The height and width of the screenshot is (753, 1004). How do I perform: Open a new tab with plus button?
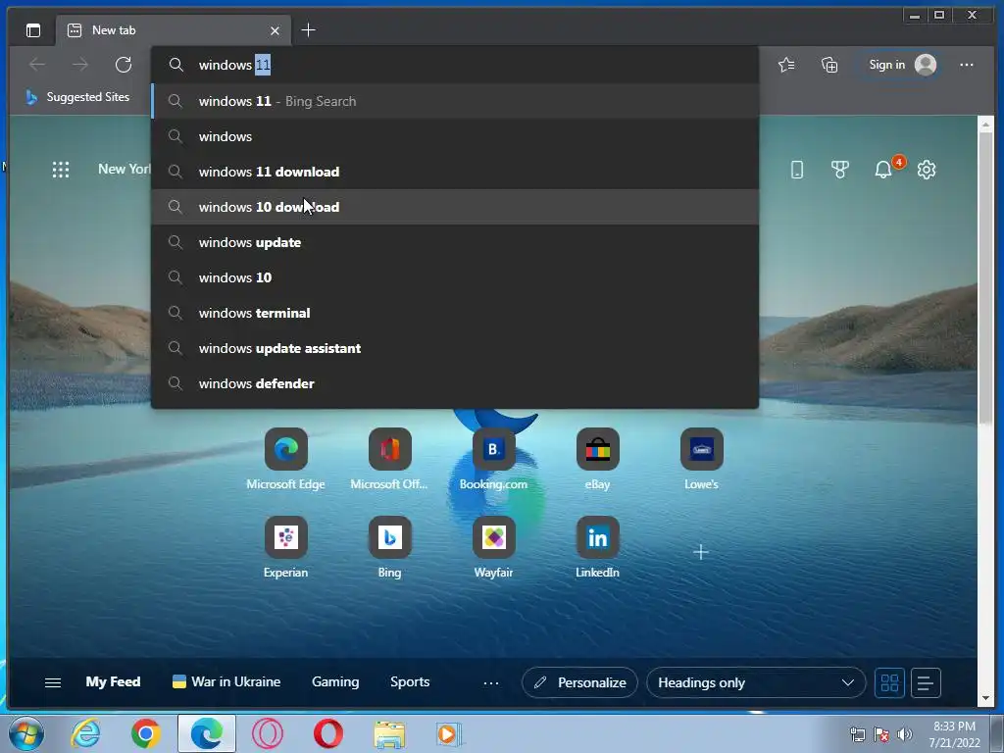(x=308, y=30)
